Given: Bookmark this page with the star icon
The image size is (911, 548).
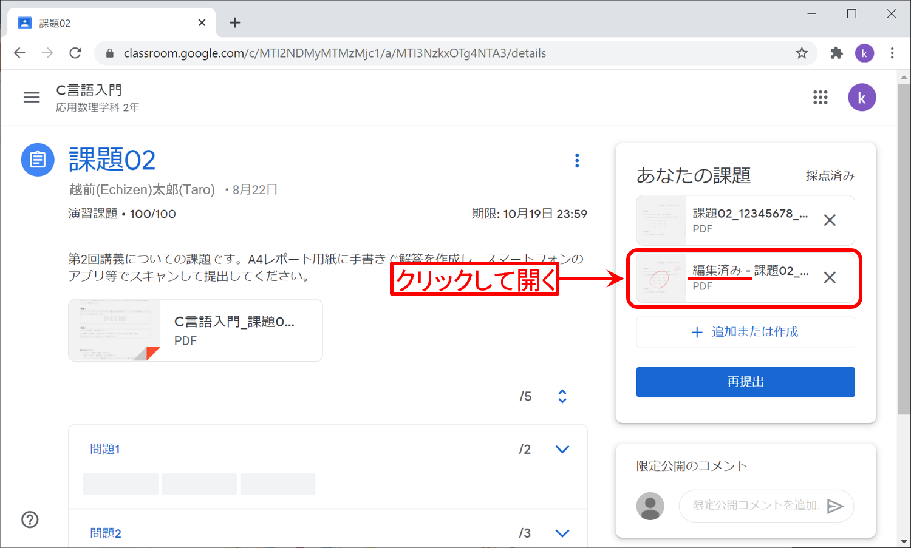Looking at the screenshot, I should (x=802, y=53).
